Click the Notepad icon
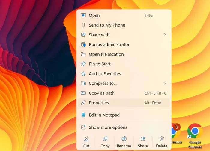Screen dimensions: 210x151 83,115
